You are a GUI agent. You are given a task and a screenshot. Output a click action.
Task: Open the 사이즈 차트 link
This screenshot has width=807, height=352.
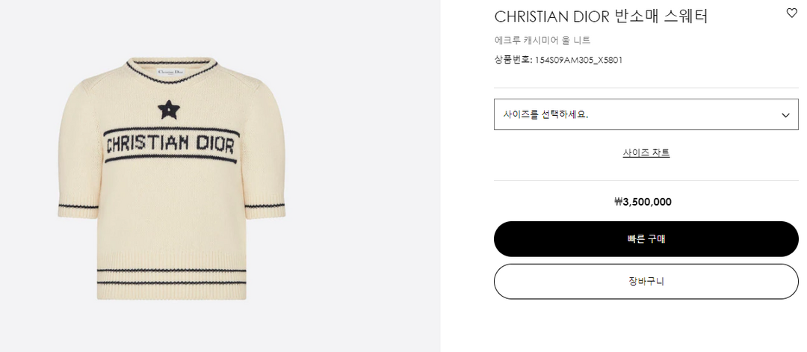[x=646, y=152]
